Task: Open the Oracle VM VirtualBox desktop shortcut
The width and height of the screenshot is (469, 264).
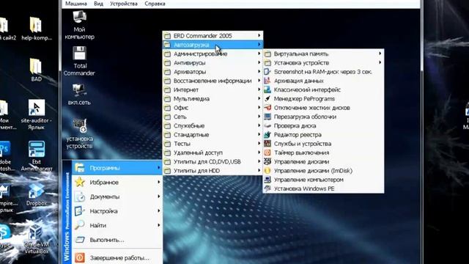Action: 37,240
